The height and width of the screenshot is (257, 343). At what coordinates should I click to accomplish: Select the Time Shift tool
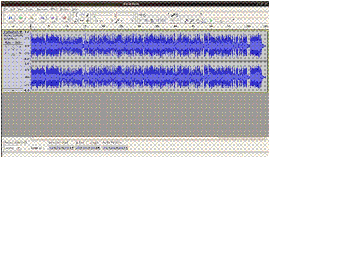pyautogui.click(x=82, y=21)
